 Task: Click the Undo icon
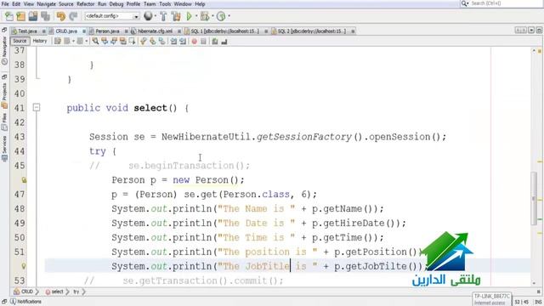(x=61, y=16)
